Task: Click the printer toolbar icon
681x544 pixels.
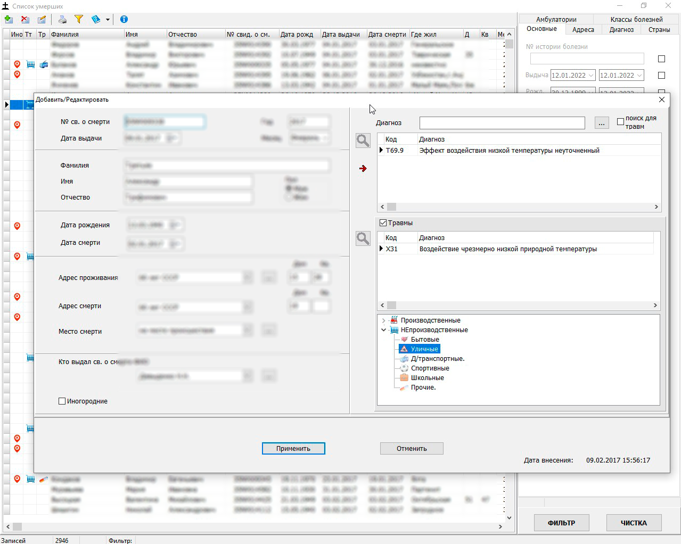Action: click(x=62, y=19)
